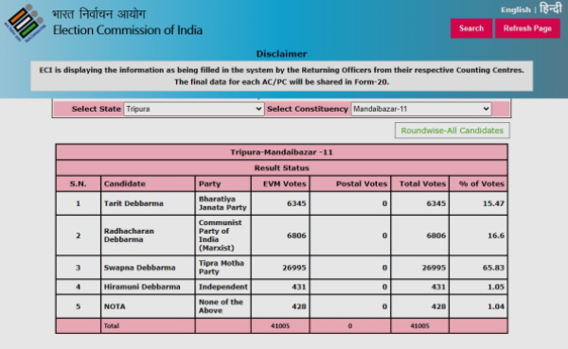Click EVM votes value 26995
This screenshot has width=568, height=349.
tap(294, 268)
